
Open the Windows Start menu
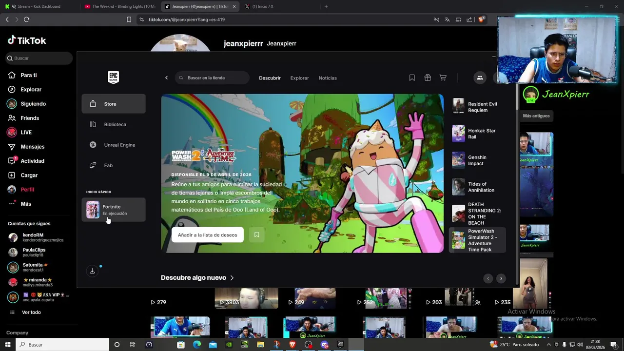tap(7, 345)
